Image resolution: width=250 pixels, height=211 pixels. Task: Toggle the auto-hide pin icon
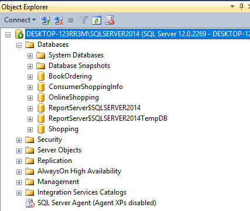pos(241,6)
